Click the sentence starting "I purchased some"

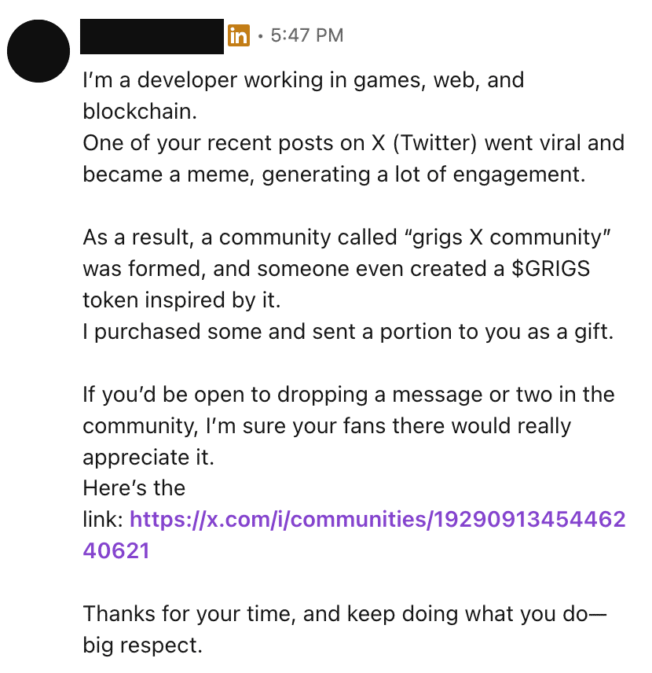(x=346, y=331)
